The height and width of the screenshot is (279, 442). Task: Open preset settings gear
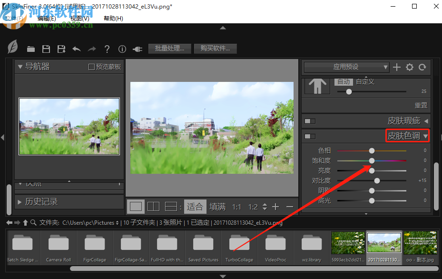coord(409,67)
